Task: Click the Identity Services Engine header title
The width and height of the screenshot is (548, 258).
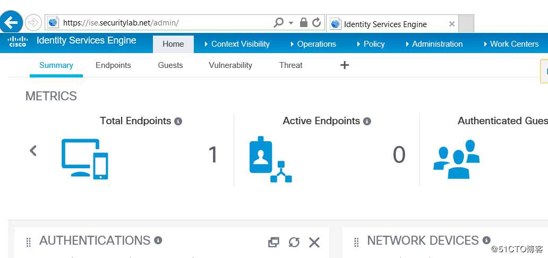Action: (x=87, y=40)
